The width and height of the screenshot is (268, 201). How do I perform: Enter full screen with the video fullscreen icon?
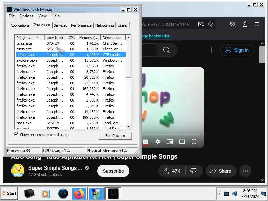[194, 142]
